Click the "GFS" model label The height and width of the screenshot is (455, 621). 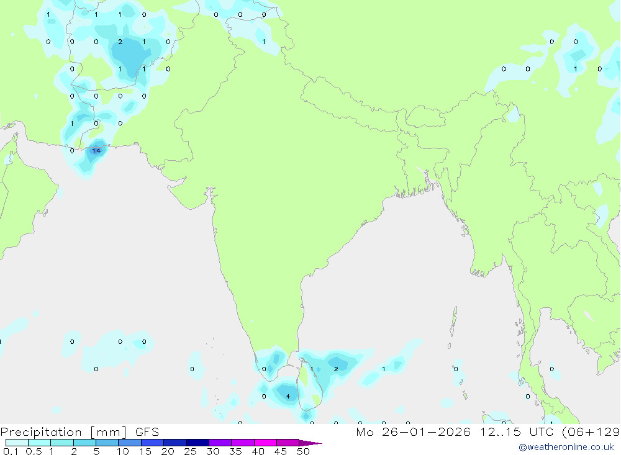point(147,432)
